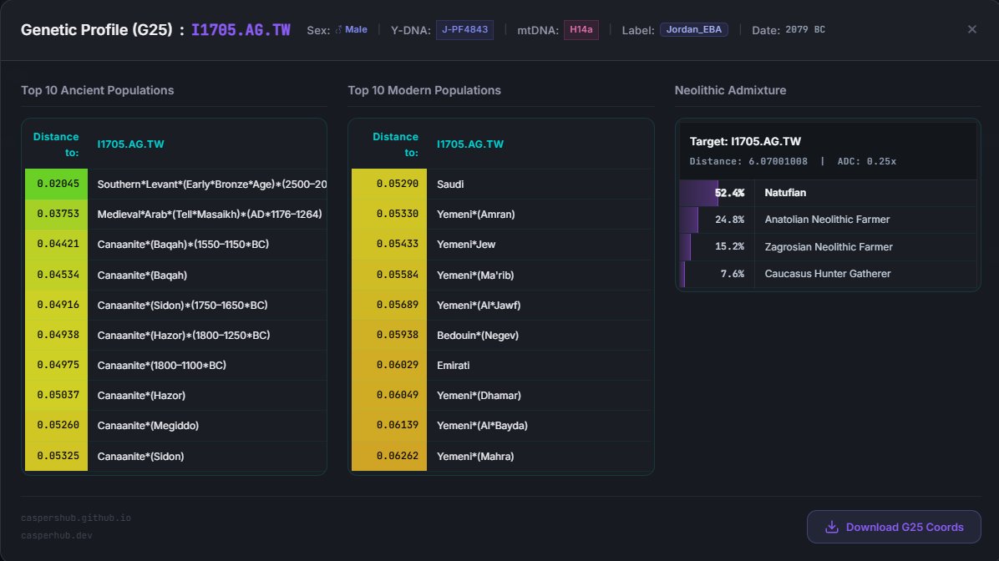Click the Jordan_EBA label badge
The width and height of the screenshot is (999, 561).
pos(694,30)
